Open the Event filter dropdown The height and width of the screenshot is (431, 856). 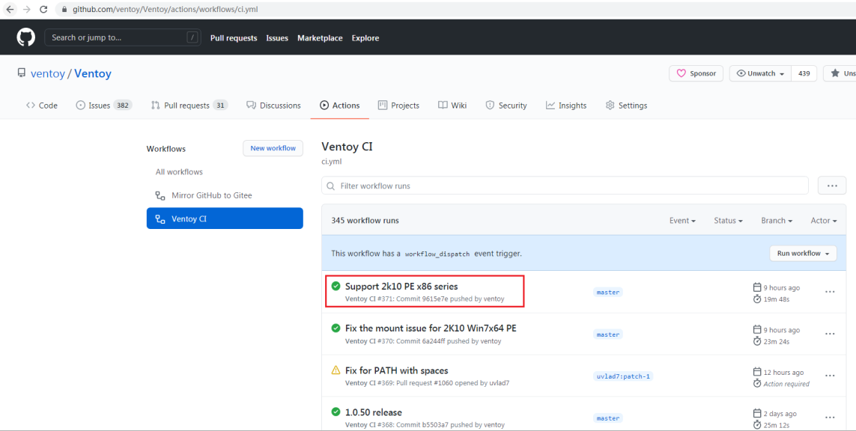point(682,221)
